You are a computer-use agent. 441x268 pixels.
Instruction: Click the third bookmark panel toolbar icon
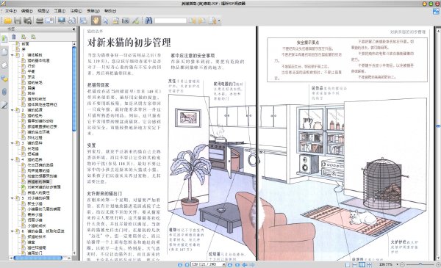point(33,37)
